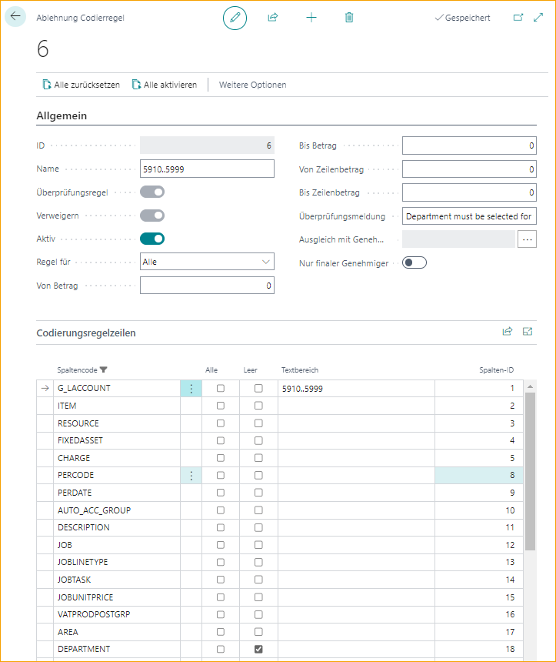The width and height of the screenshot is (556, 662).
Task: Create a new record with the plus icon
Action: (x=311, y=17)
